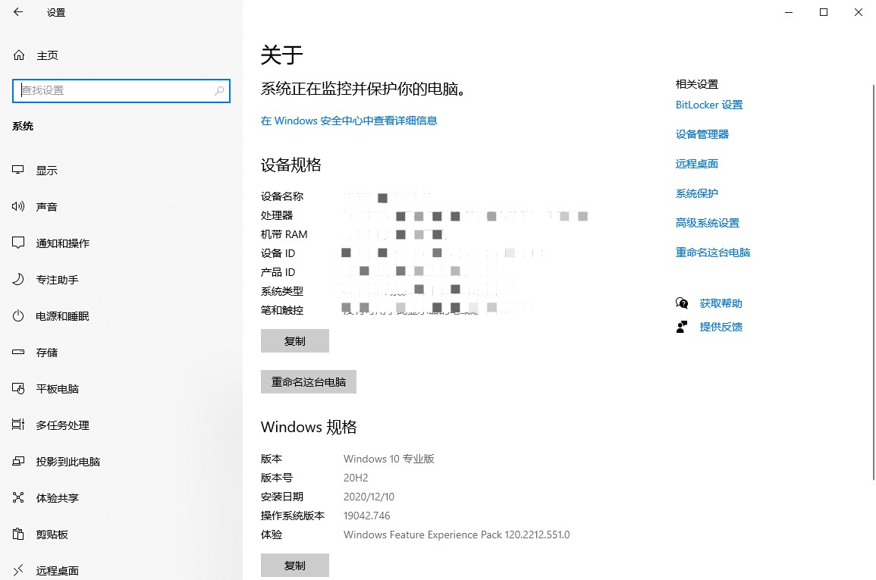Click the search magnifier icon
This screenshot has width=876, height=580.
click(219, 90)
